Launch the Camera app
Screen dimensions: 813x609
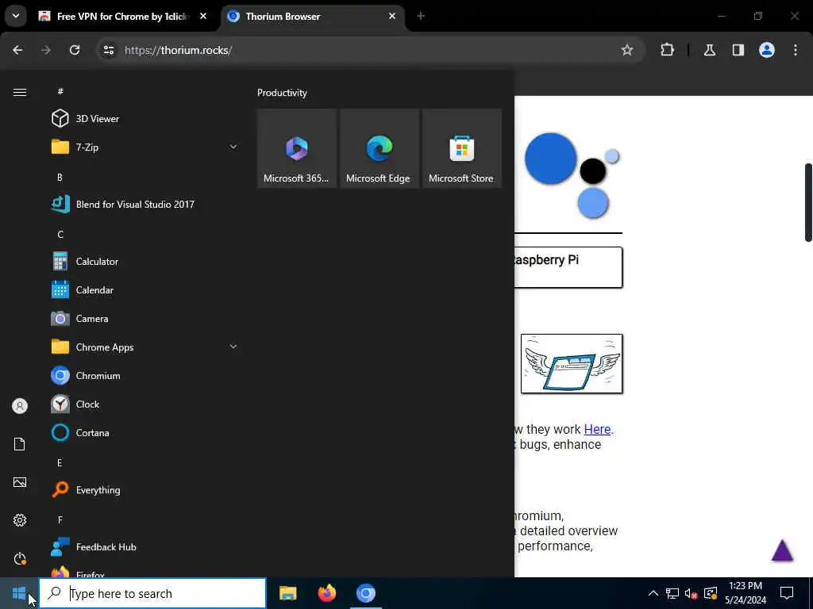[x=144, y=319]
